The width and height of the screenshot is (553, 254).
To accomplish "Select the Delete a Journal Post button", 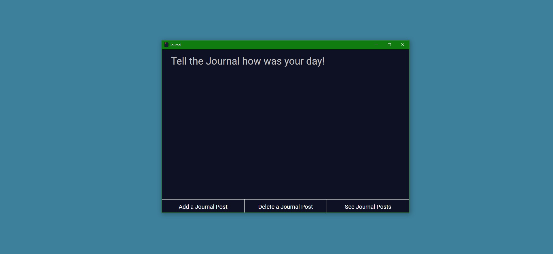I will point(285,206).
